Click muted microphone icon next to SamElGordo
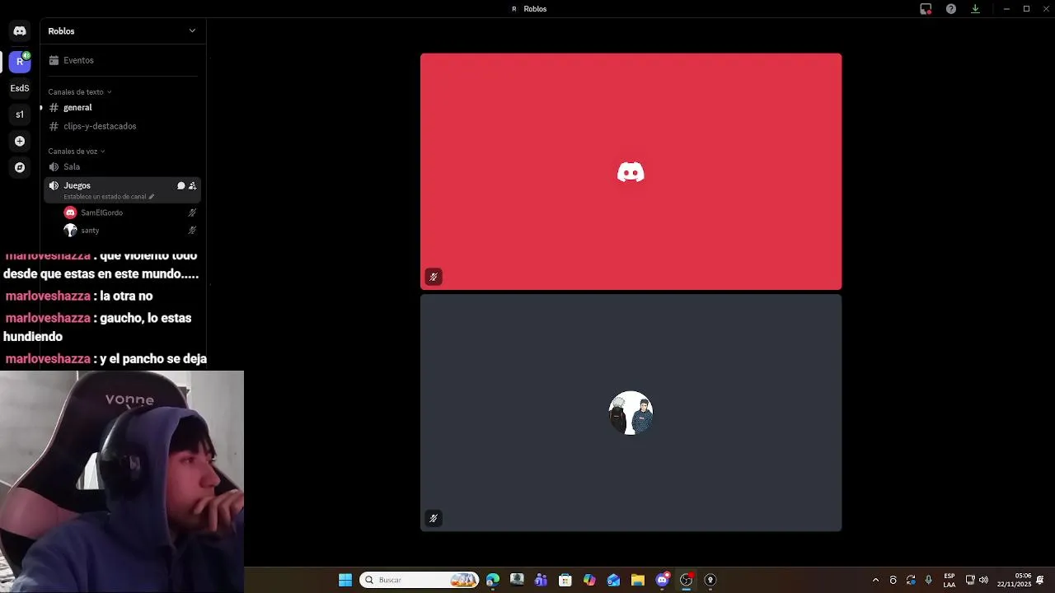 (x=192, y=212)
